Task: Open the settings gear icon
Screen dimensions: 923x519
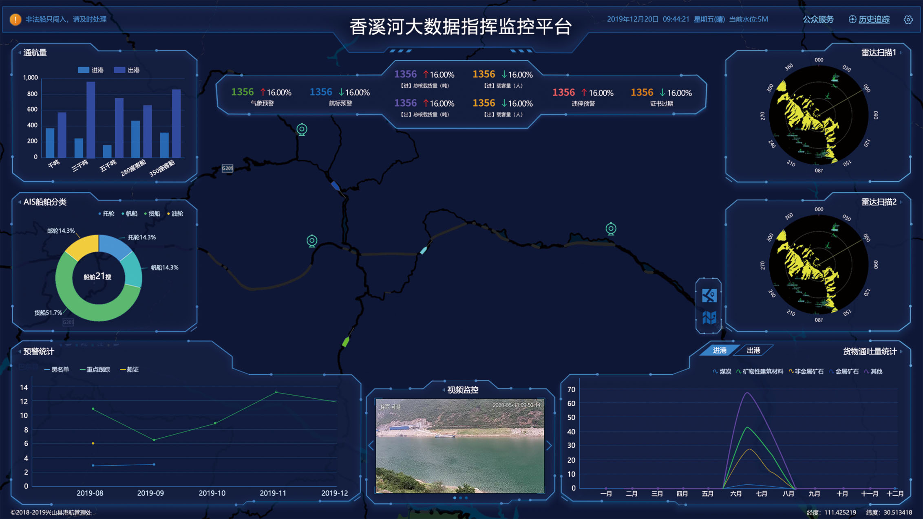Action: coord(908,20)
